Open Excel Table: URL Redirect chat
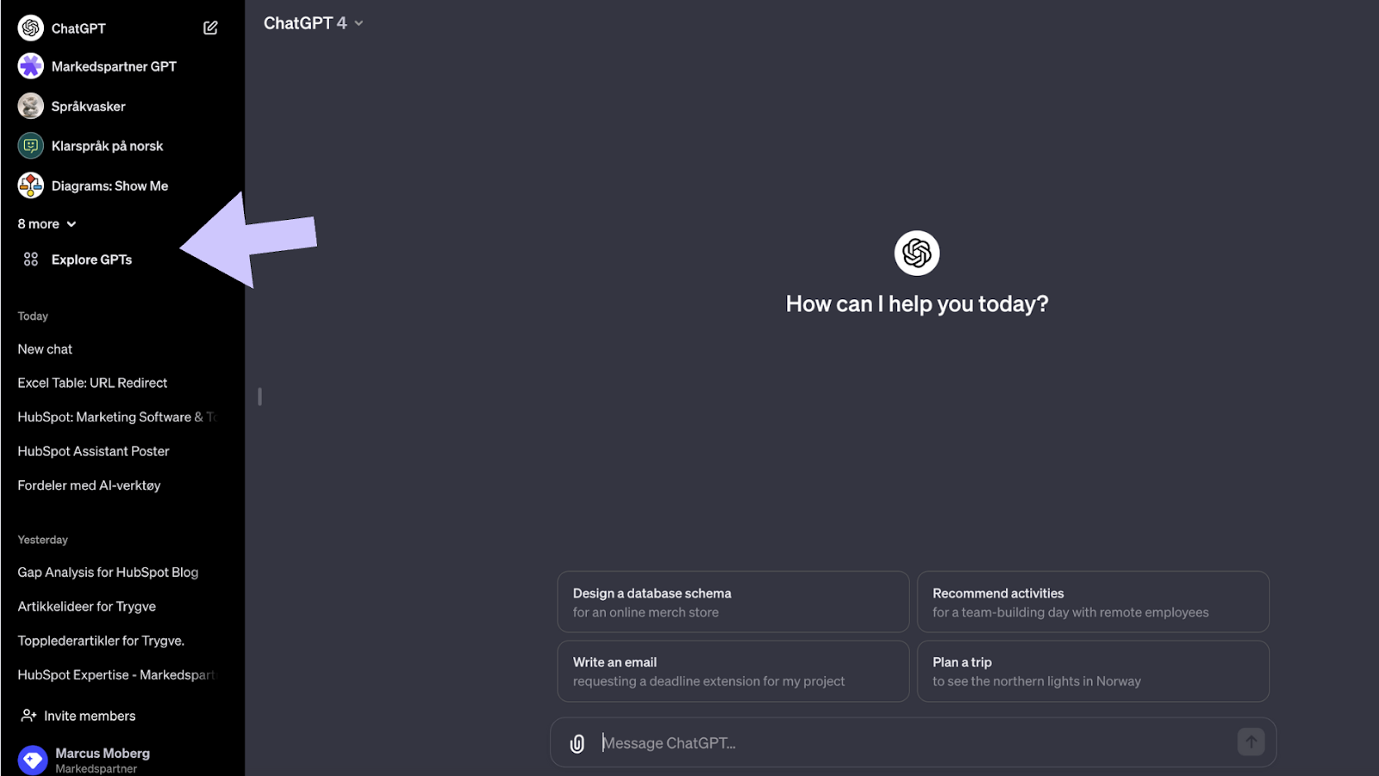The width and height of the screenshot is (1379, 776). [x=92, y=383]
